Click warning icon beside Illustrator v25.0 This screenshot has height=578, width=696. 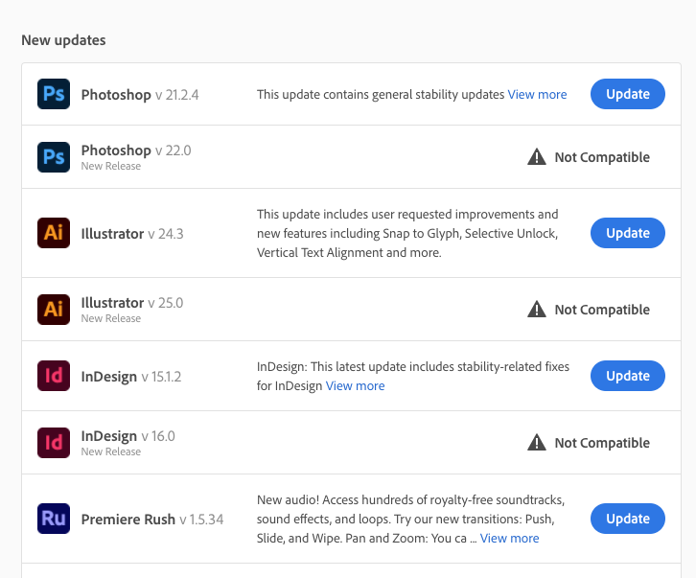click(537, 309)
